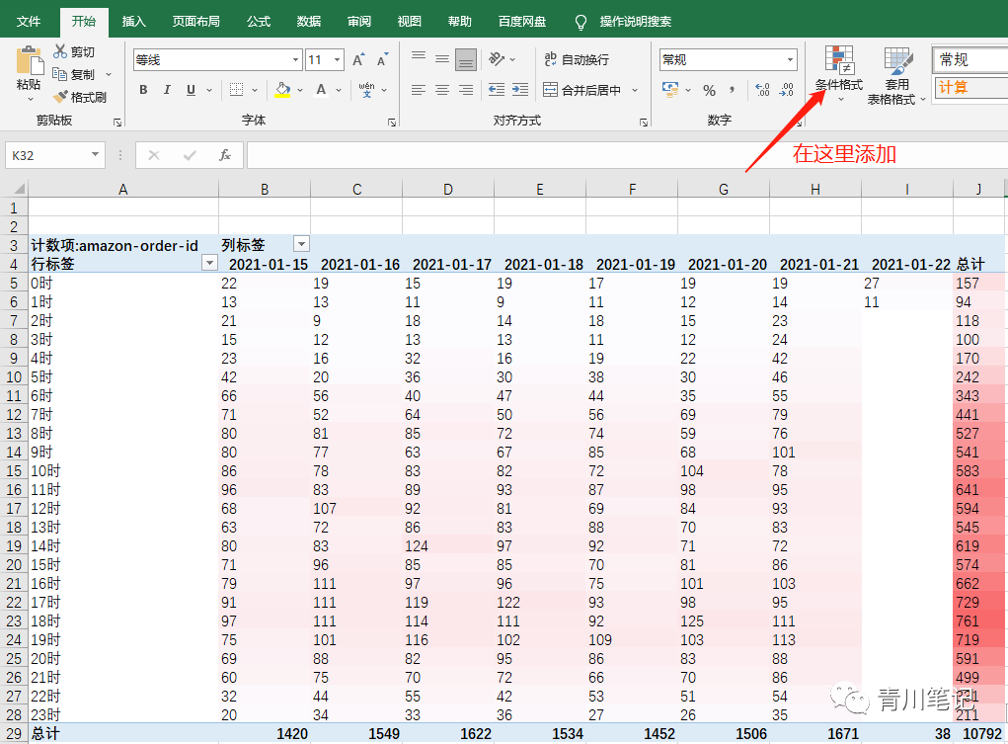Open the File (文件) tab
Viewport: 1008px width, 744px height.
click(x=29, y=21)
